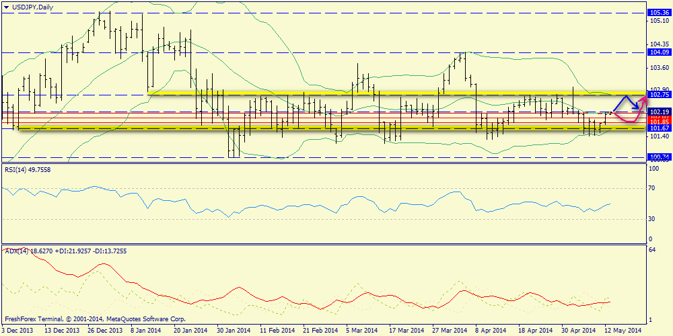Screen dimensions: 673x336
Task: Click the 101.67 price level label
Action: click(x=658, y=128)
